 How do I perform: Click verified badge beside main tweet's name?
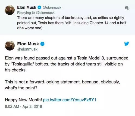pos(42,44)
